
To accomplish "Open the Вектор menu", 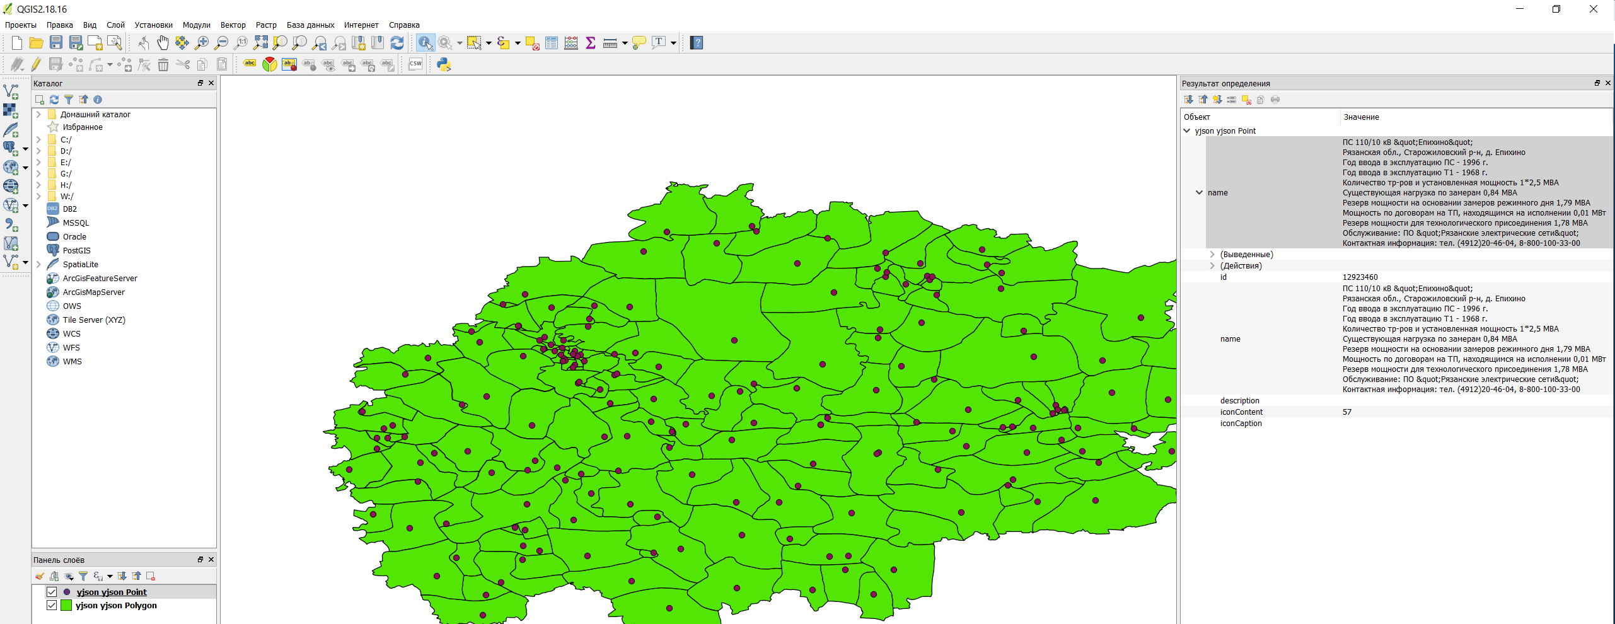I will 233,25.
